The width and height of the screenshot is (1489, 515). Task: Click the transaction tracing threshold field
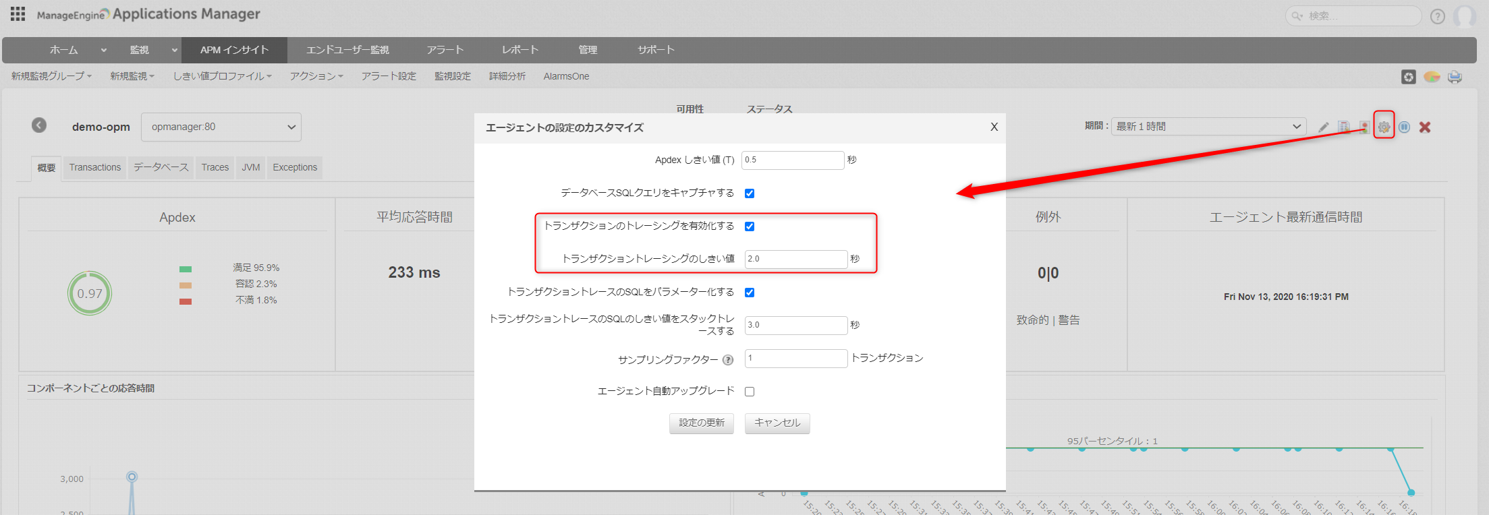(796, 260)
